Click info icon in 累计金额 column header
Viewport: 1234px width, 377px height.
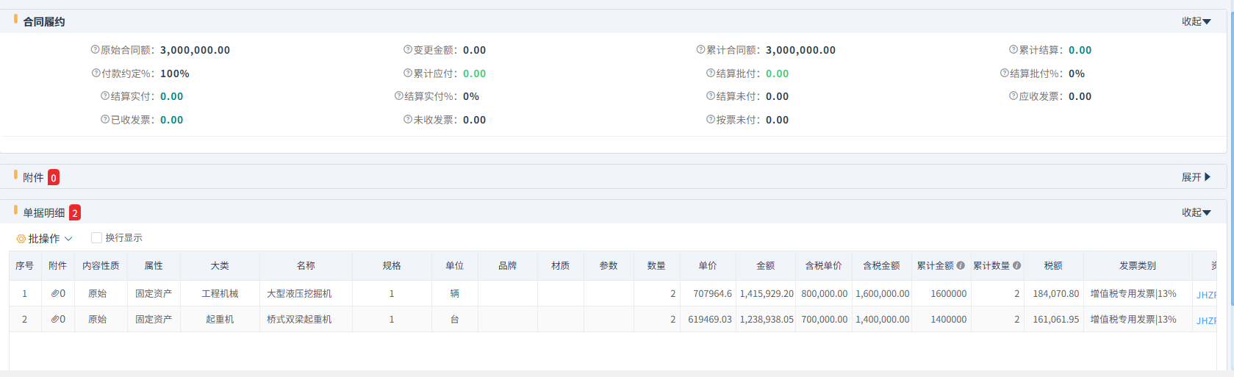click(960, 265)
